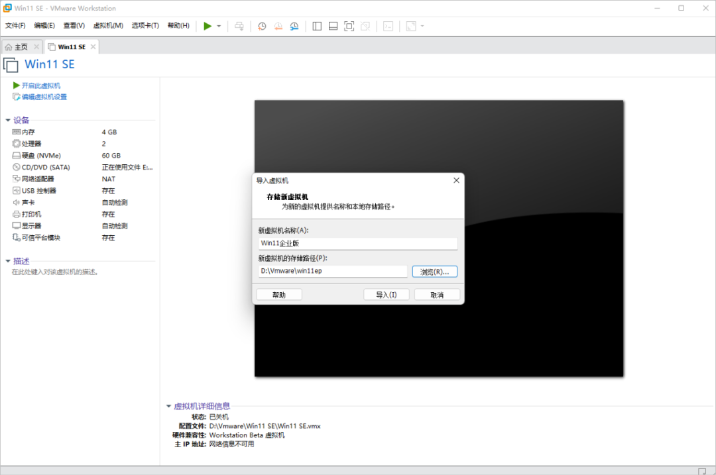Enter full screen mode icon
The height and width of the screenshot is (475, 716).
click(349, 26)
